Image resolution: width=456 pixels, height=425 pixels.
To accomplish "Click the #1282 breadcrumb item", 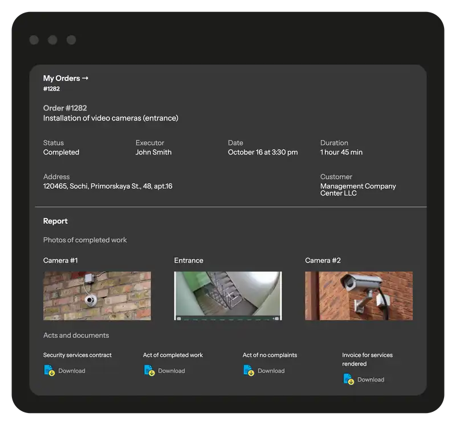I will (x=51, y=89).
